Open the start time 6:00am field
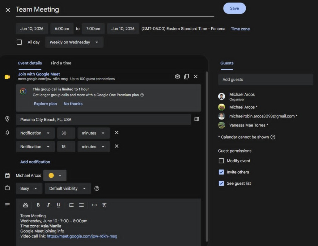The image size is (318, 246). coord(62,29)
